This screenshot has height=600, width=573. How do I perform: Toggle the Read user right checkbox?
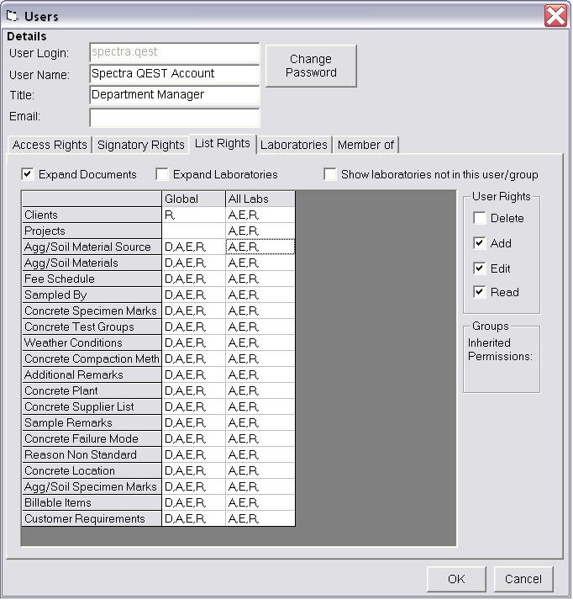tap(479, 293)
